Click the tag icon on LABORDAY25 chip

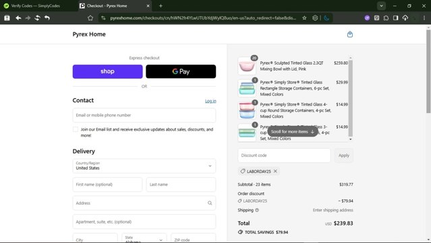tap(243, 171)
